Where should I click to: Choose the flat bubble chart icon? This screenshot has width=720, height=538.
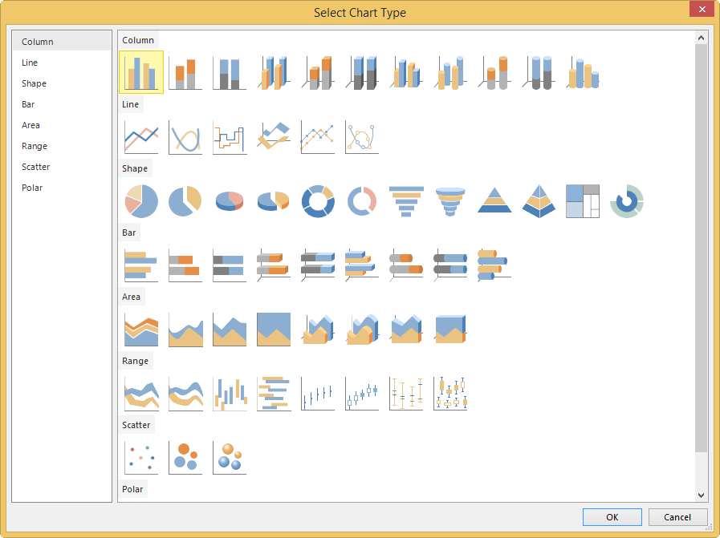coord(185,458)
